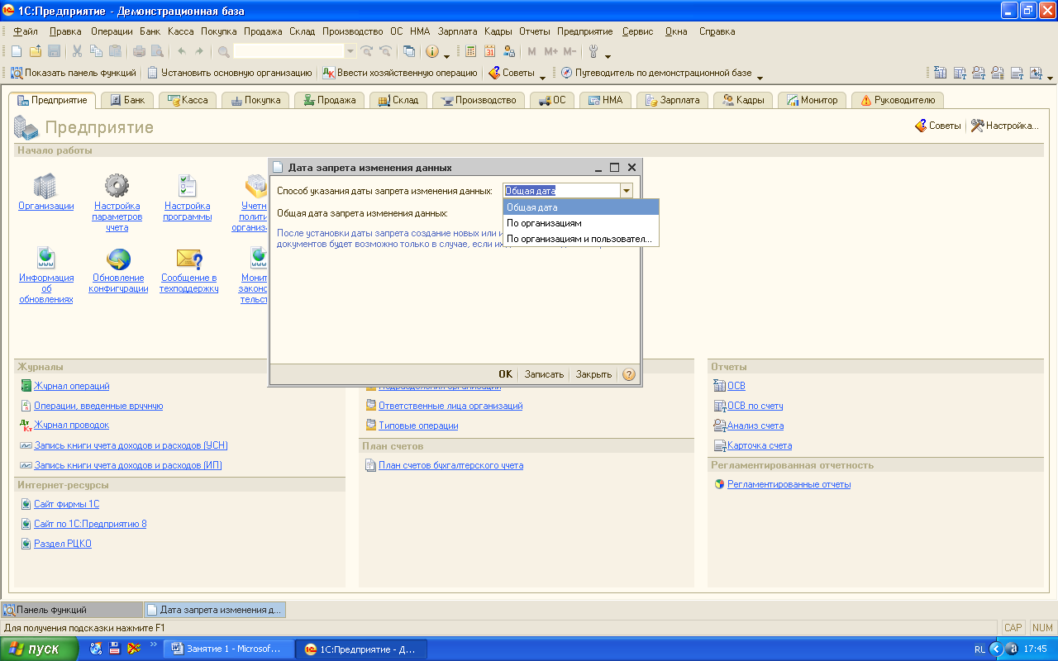
Task: Open the Настройка программы checklist icon
Action: tap(188, 185)
